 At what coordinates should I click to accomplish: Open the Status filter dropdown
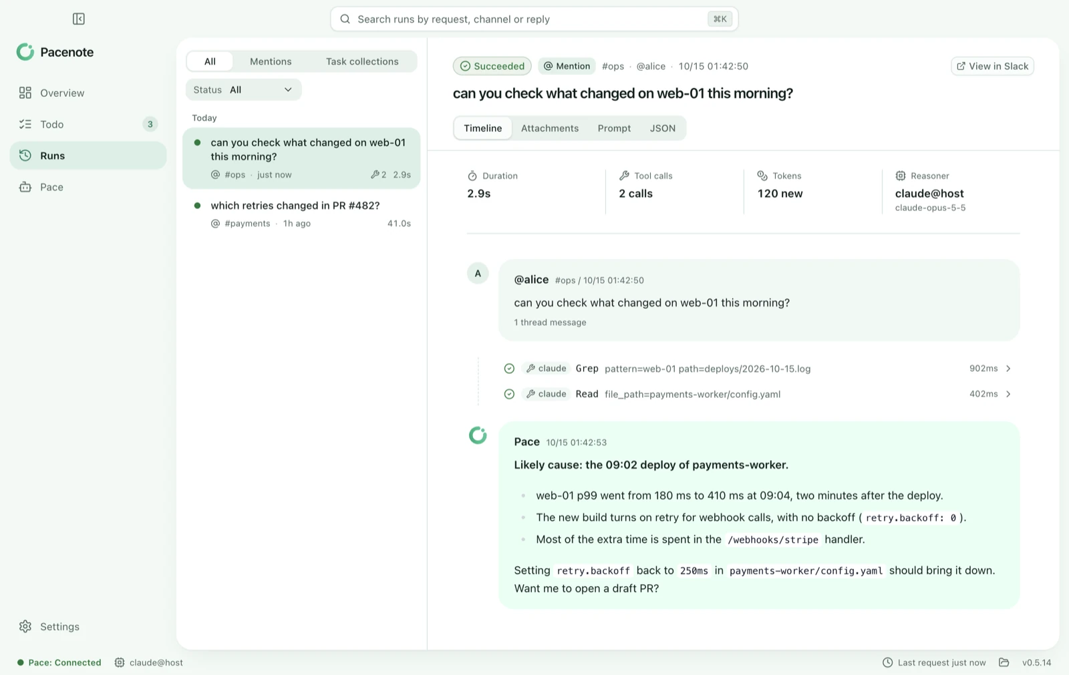[244, 89]
